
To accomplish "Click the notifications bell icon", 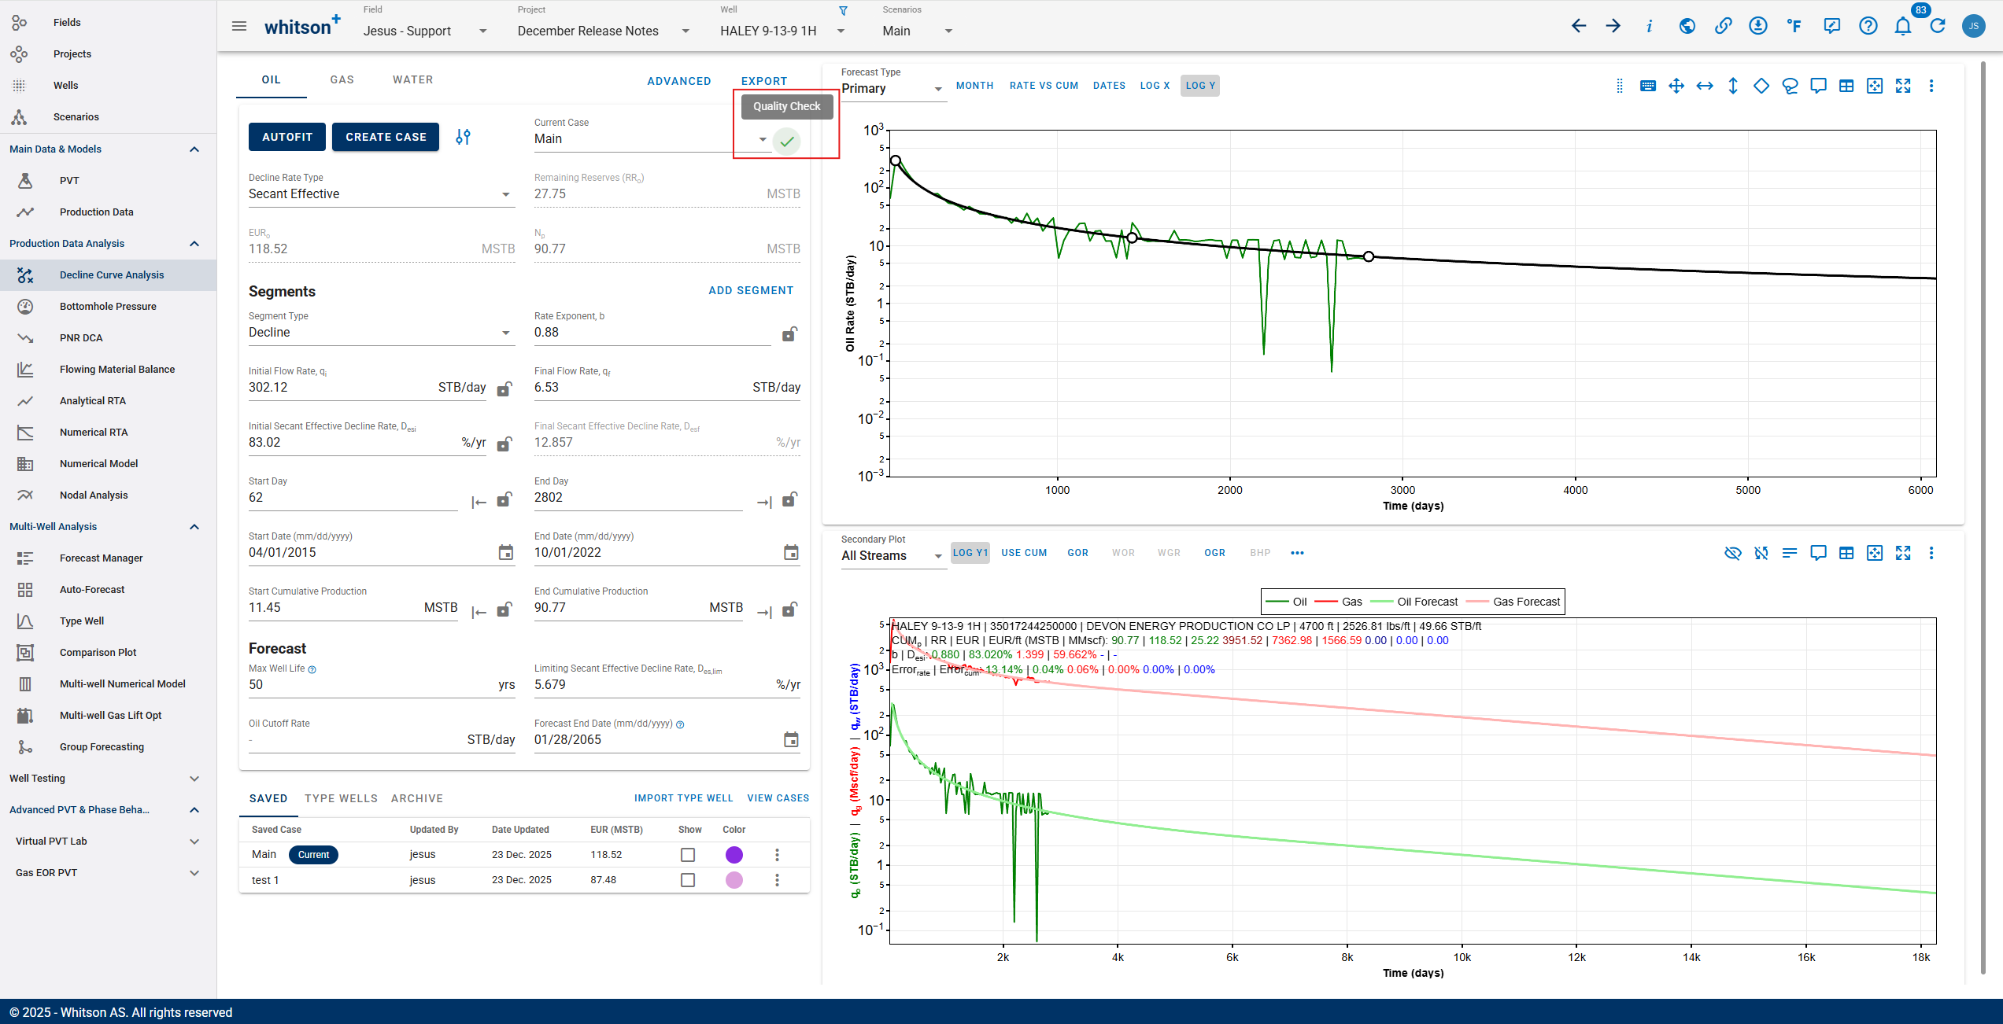I will tap(1902, 26).
